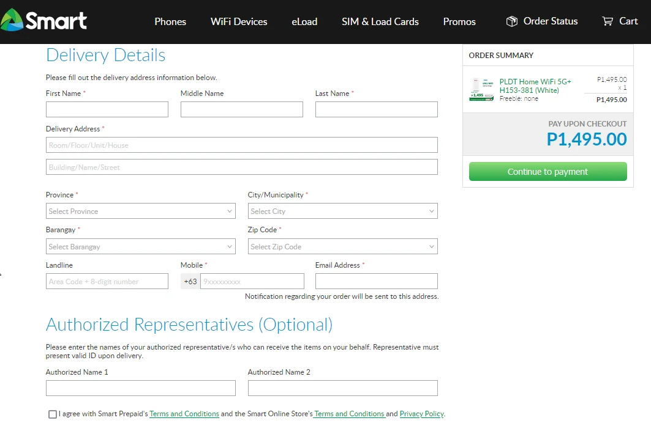Expand the Select Zip Code dropdown

point(342,246)
